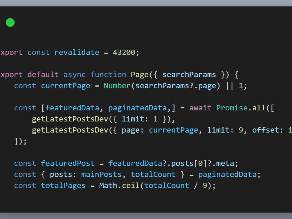This screenshot has height=219, width=292.
Task: Click 'featuredData' in the destructured array
Action: pyautogui.click(x=72, y=108)
